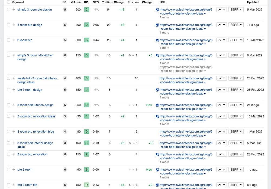Tick the select-all checkbox in header row
The height and width of the screenshot is (189, 271).
point(9,2)
